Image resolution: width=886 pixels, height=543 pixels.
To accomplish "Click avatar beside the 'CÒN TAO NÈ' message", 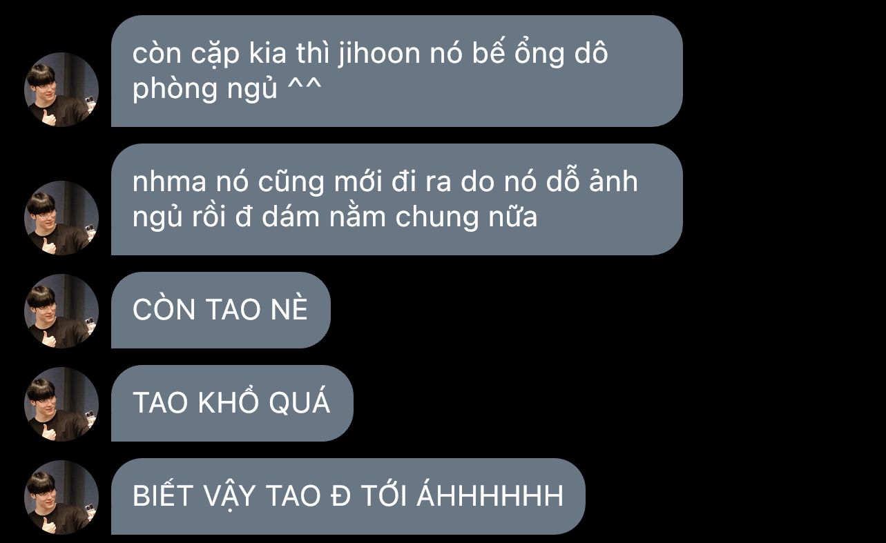I will pos(61,311).
